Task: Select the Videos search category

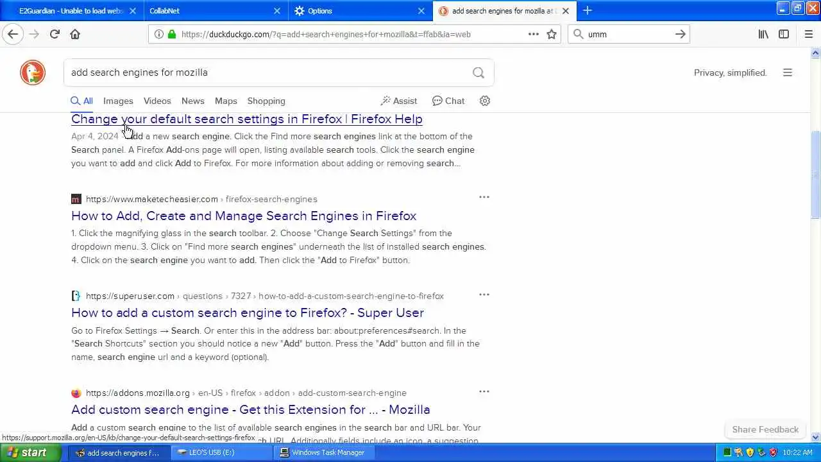Action: pos(157,101)
